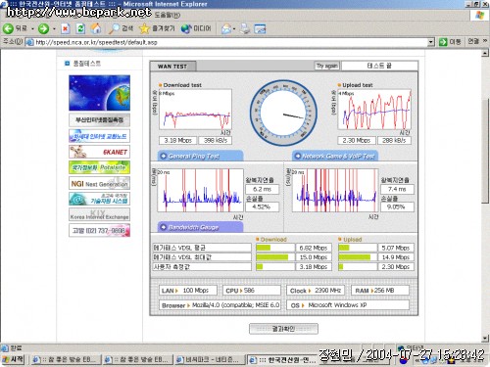Click the 14.9 Mbps upload maximum value
The width and height of the screenshot is (490, 367).
tap(396, 257)
